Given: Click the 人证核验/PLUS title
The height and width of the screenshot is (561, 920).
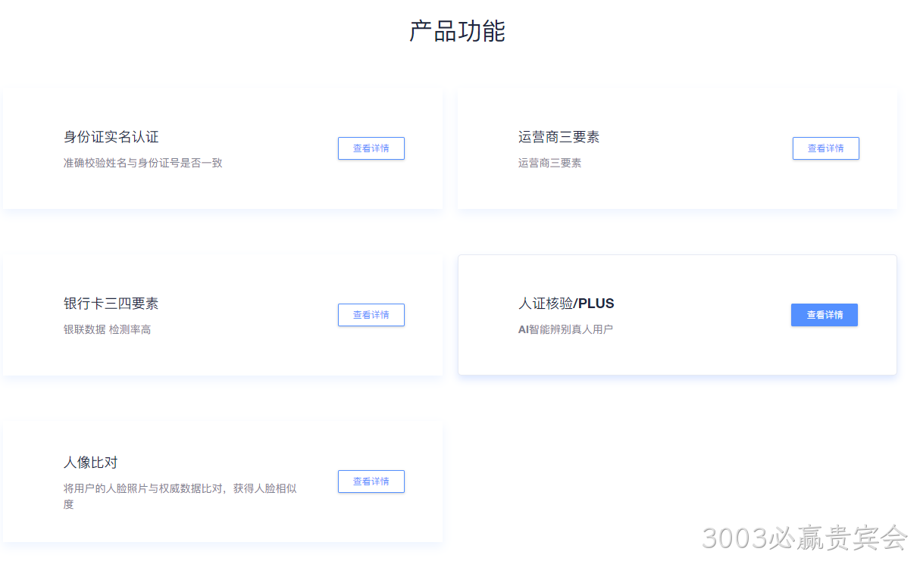Looking at the screenshot, I should coord(566,304).
